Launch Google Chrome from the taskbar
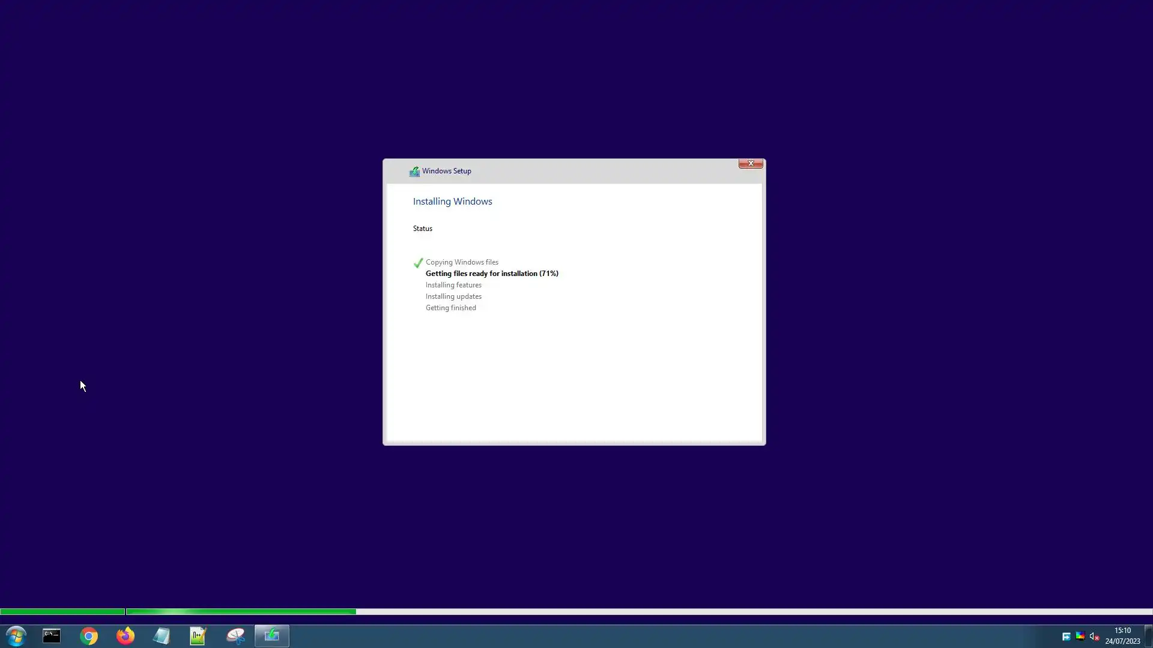Viewport: 1153px width, 648px height. point(89,635)
